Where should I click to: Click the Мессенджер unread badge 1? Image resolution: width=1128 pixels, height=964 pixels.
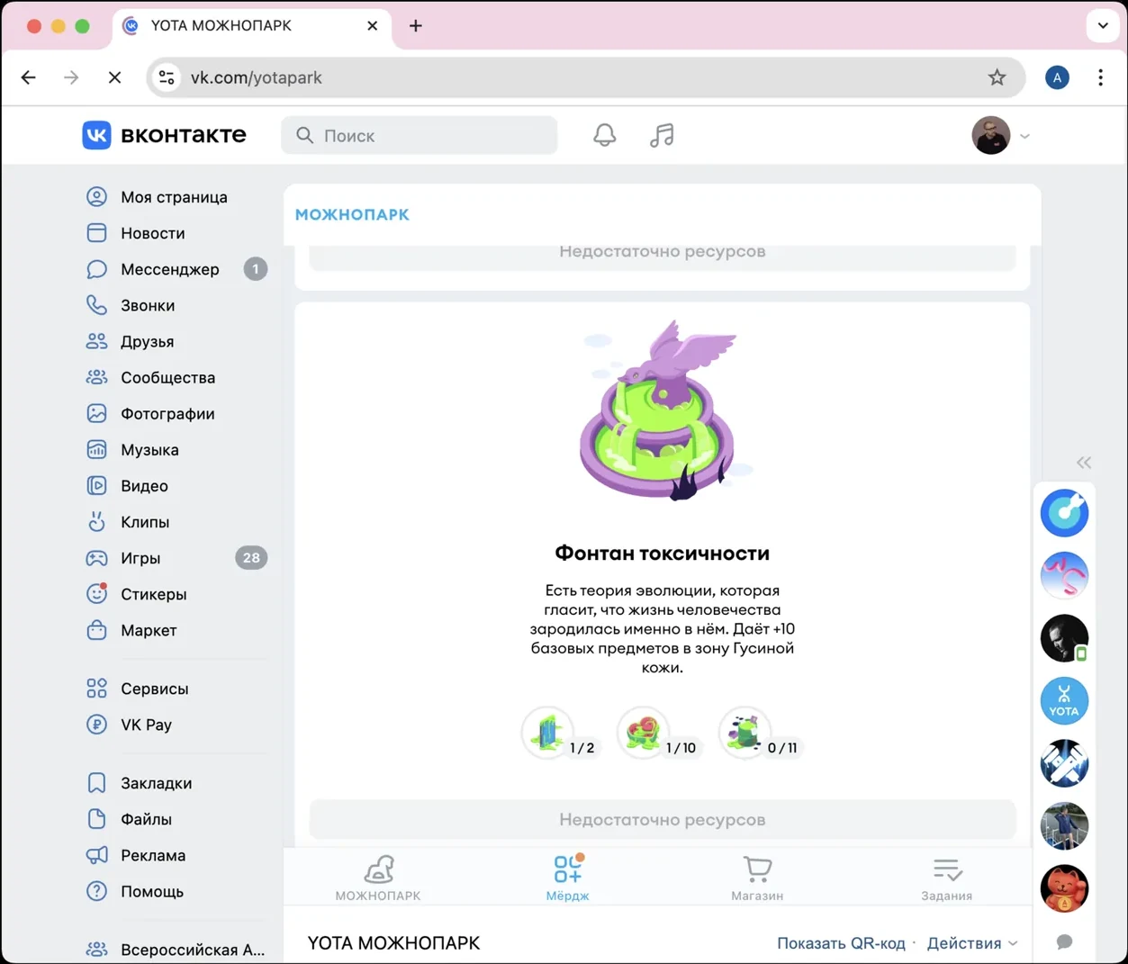tap(256, 269)
